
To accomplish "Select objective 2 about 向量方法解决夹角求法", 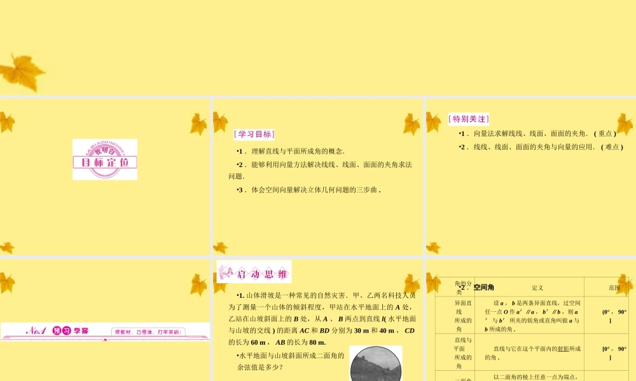I will 321,170.
